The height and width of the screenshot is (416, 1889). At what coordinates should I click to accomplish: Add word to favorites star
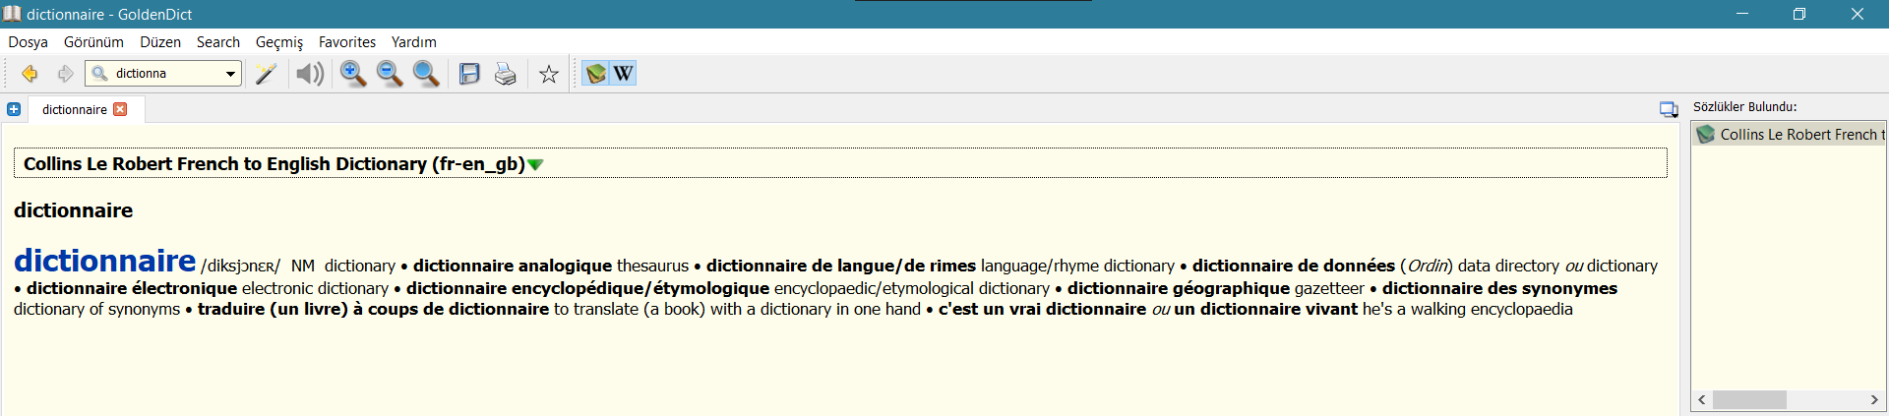549,74
